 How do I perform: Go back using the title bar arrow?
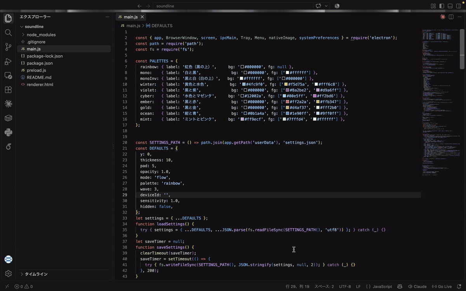click(x=139, y=6)
